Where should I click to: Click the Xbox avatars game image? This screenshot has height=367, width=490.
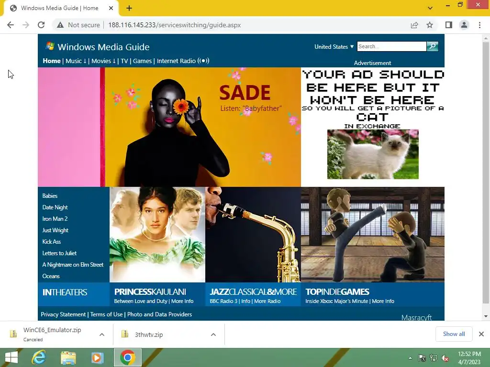coord(372,235)
